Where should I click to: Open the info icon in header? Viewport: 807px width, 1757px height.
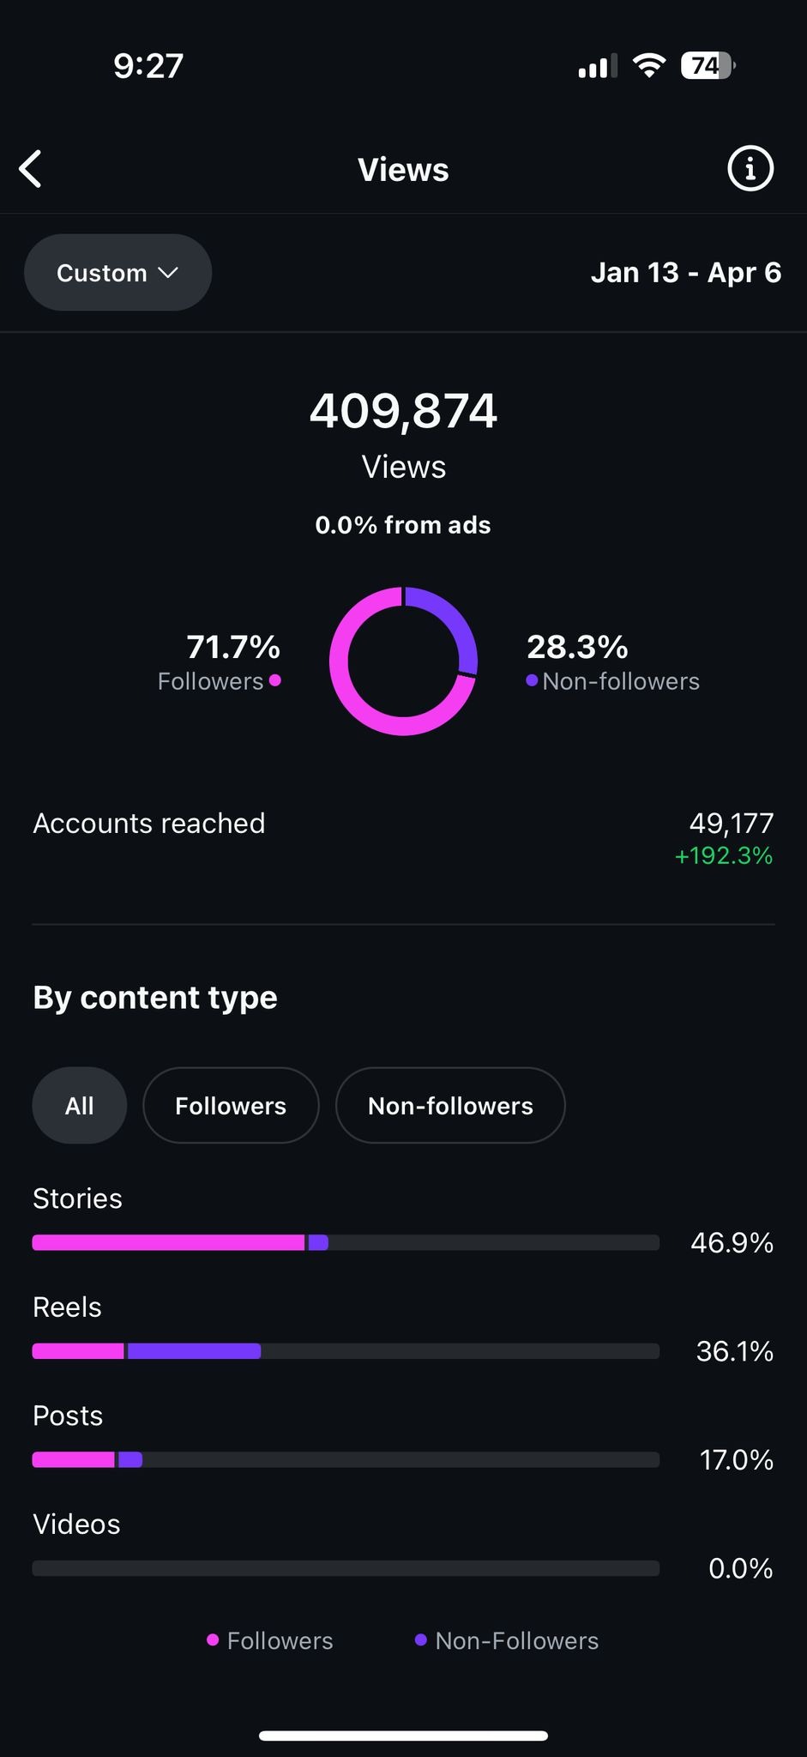click(x=750, y=168)
